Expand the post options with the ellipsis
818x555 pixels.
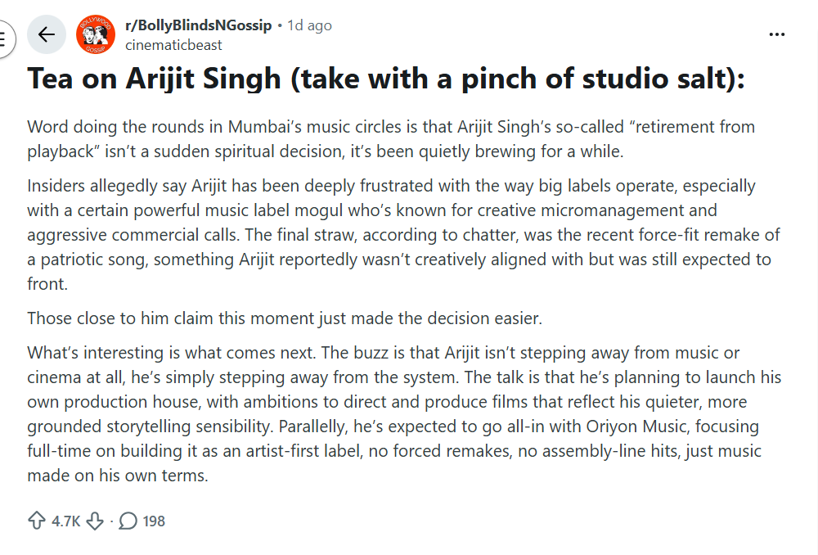(x=775, y=33)
